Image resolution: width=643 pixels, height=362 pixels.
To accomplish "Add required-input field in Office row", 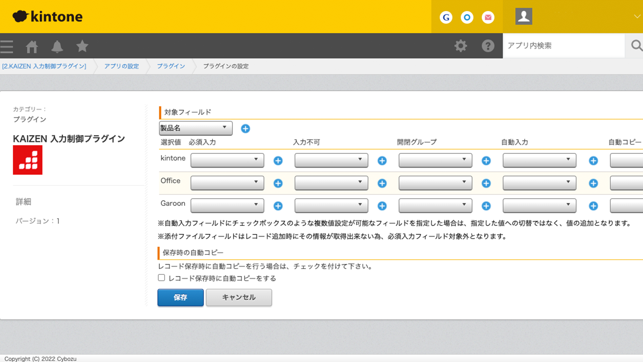I will (278, 183).
